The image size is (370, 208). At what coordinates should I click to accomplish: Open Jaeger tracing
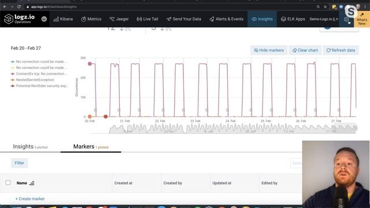(119, 19)
